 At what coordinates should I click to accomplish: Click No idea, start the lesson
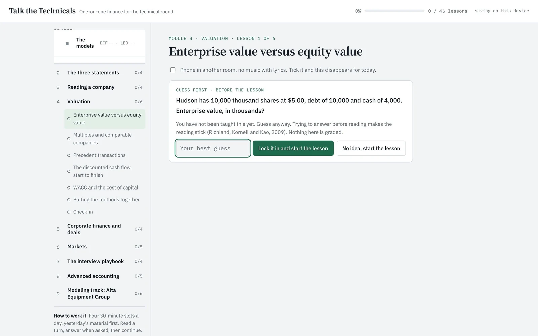pos(371,148)
